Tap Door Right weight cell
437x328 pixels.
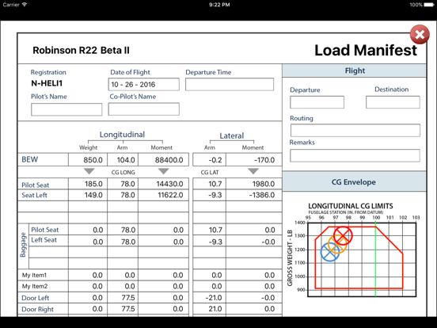point(88,309)
